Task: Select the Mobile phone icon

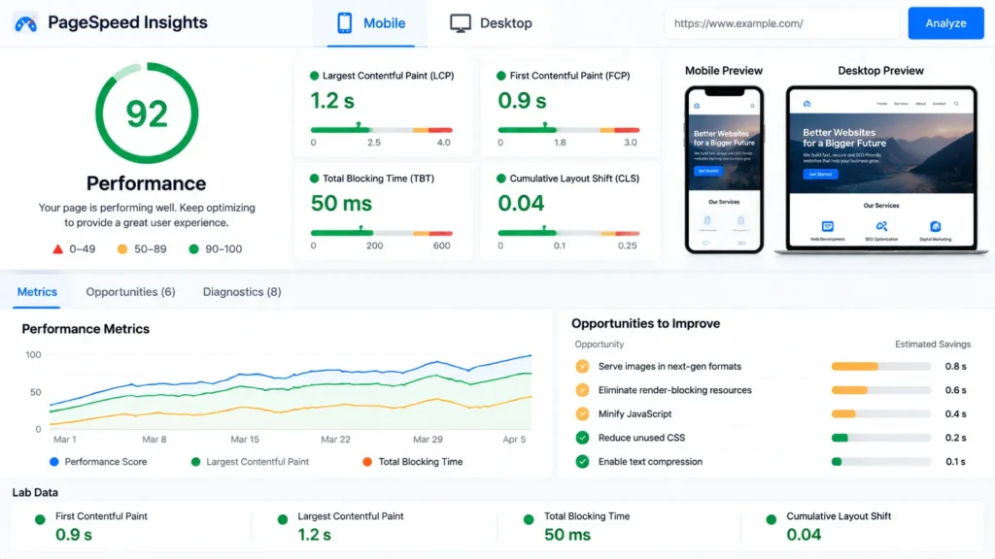Action: coord(345,23)
